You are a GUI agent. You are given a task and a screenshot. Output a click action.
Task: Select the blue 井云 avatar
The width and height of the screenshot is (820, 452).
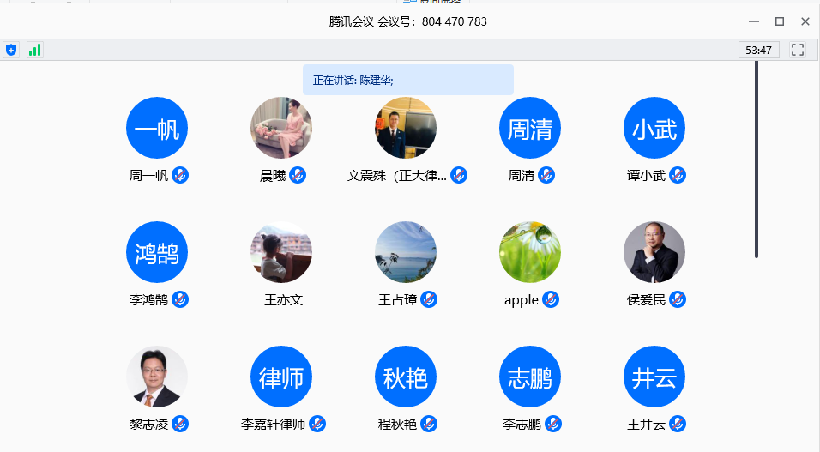point(654,377)
